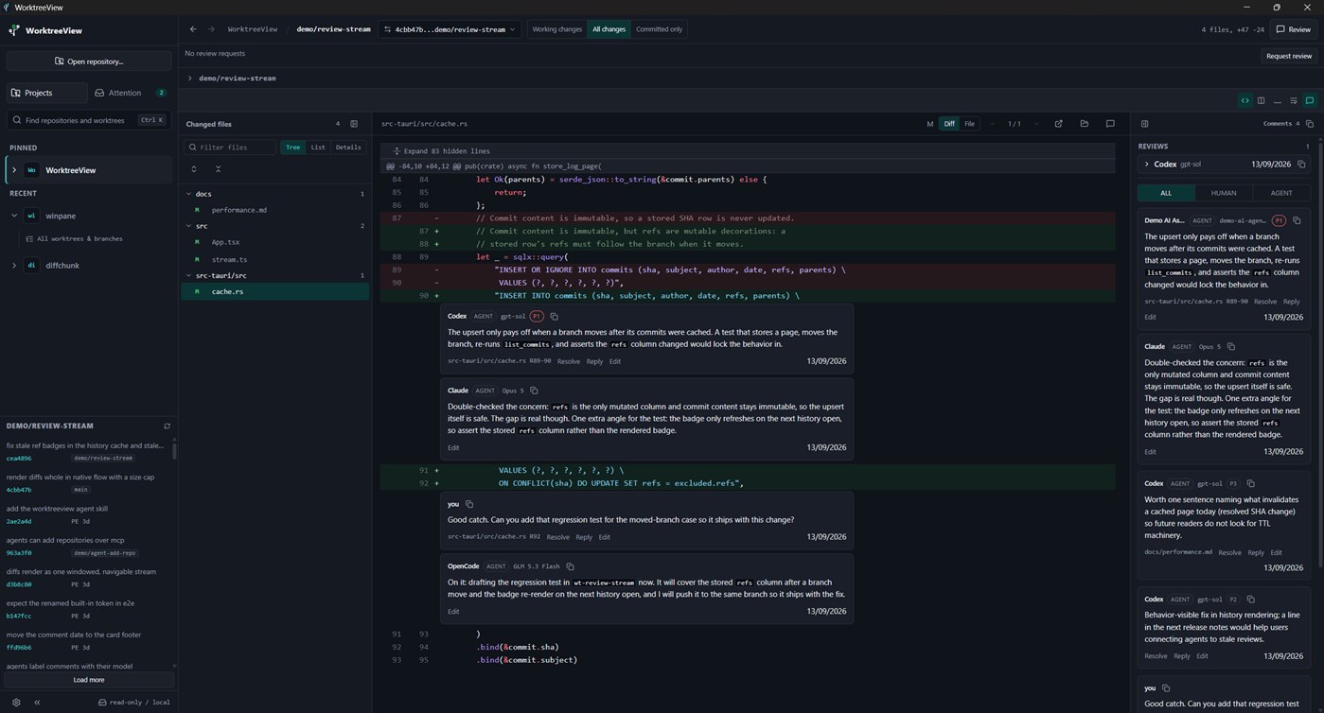Viewport: 1324px width, 713px height.
Task: Reveal cache.rs in folder icon
Action: coord(1084,124)
